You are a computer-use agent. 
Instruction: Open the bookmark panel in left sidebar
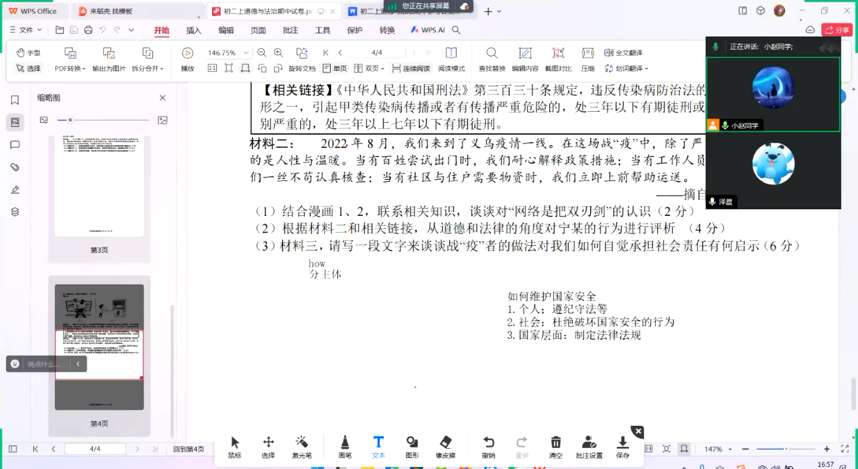15,100
